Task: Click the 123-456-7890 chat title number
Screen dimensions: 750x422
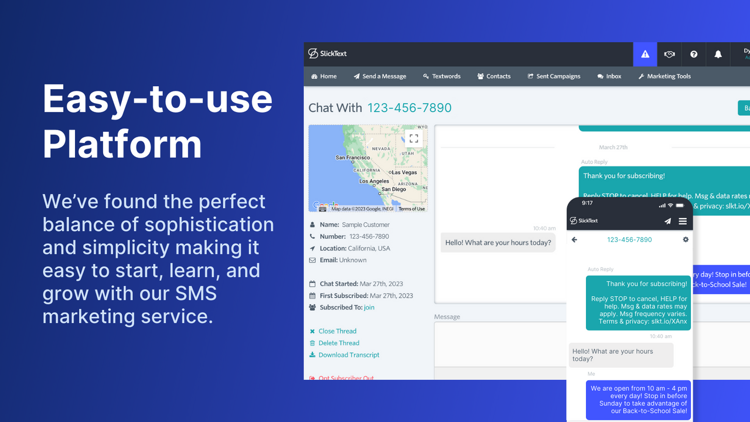Action: click(x=410, y=108)
